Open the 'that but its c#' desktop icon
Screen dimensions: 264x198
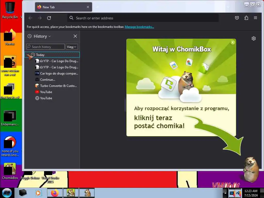pos(10,91)
